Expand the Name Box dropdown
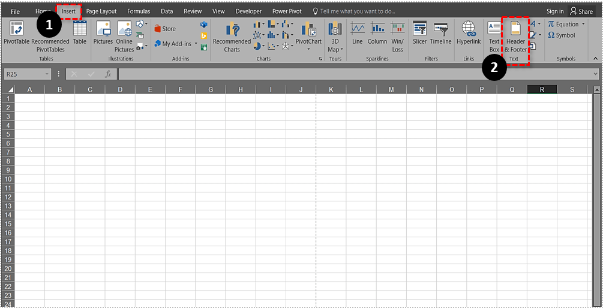 click(47, 74)
